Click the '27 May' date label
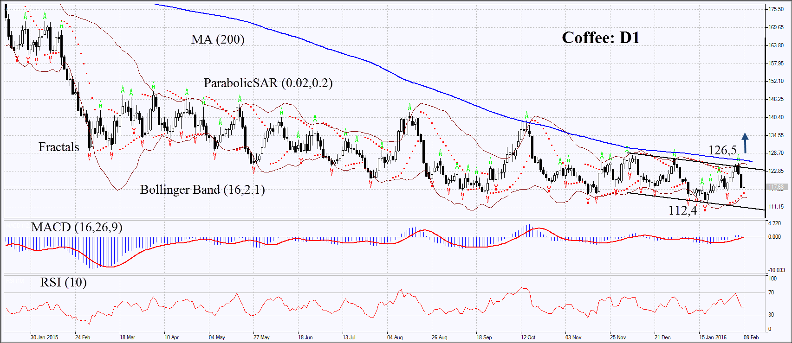The image size is (792, 343). 261,337
